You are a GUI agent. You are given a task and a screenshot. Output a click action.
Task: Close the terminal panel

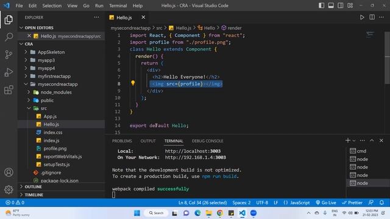coord(381,141)
